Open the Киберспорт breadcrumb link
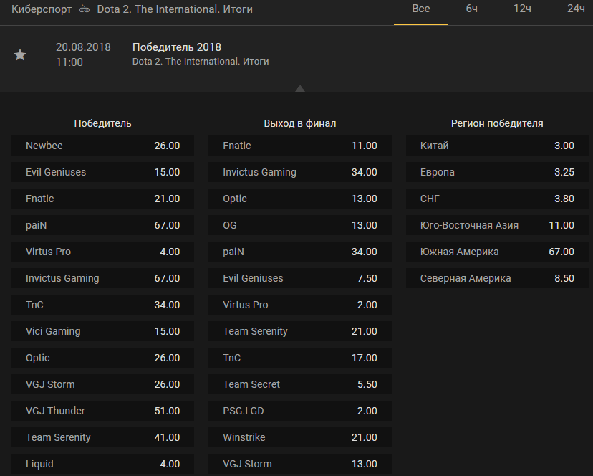This screenshot has width=593, height=476. tap(42, 9)
